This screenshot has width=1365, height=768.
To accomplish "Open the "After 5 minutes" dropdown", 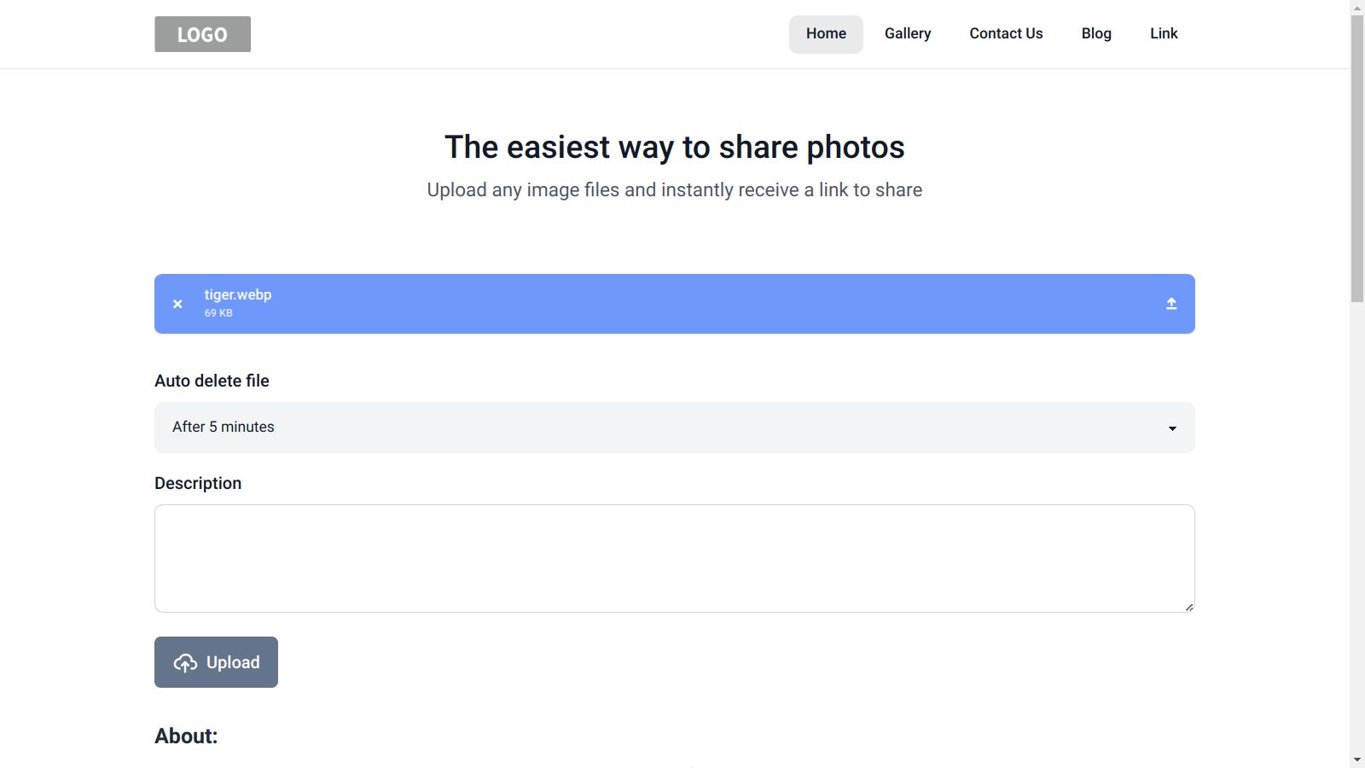I will pyautogui.click(x=674, y=428).
